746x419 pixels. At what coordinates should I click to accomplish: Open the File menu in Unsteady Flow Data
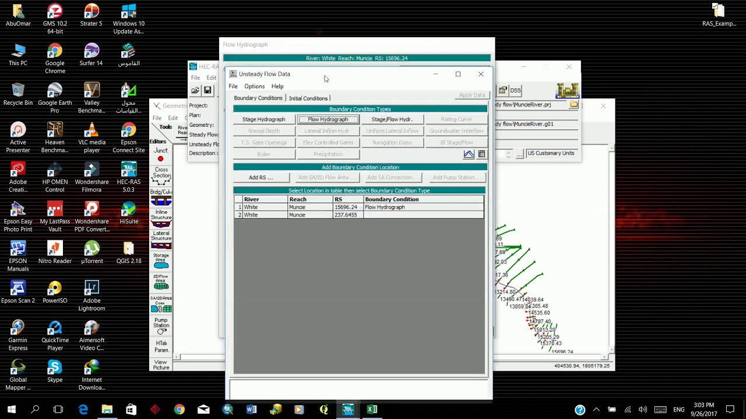tap(233, 86)
